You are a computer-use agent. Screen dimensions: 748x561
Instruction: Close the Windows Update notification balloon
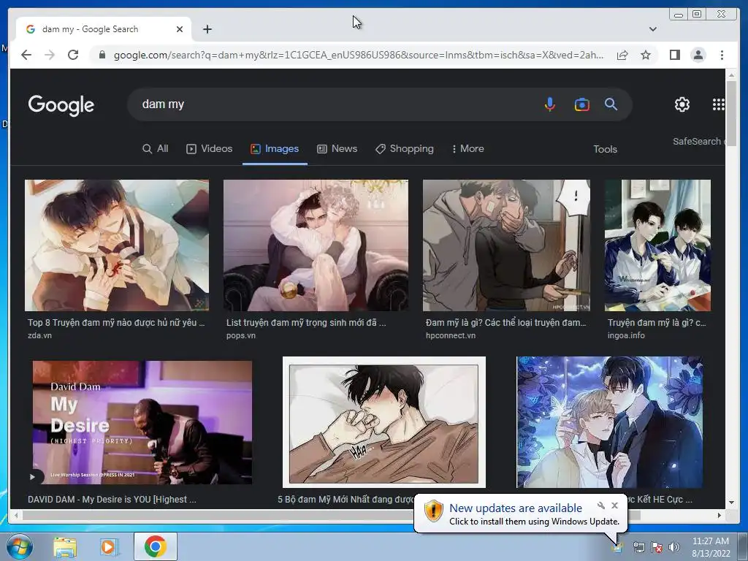[614, 505]
